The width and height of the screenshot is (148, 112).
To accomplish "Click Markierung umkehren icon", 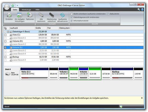I will tap(52, 15).
